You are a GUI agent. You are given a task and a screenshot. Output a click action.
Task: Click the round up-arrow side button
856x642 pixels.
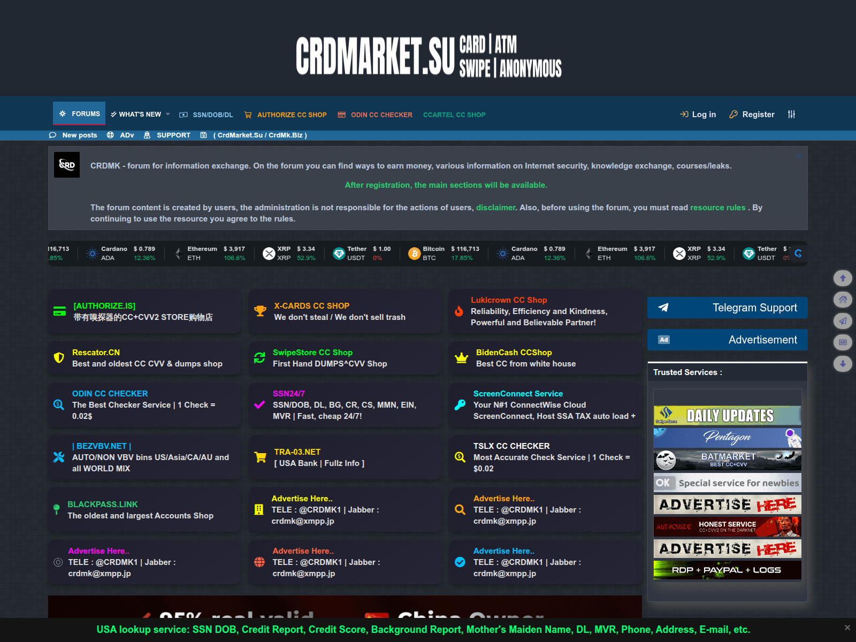843,278
